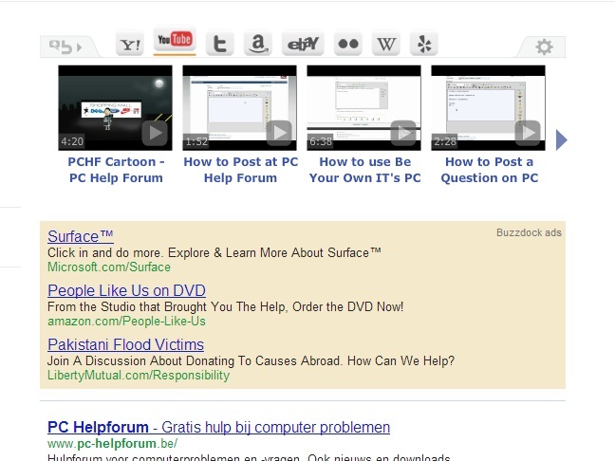Open 'How to Post at PC Help Forum' link

pyautogui.click(x=240, y=170)
